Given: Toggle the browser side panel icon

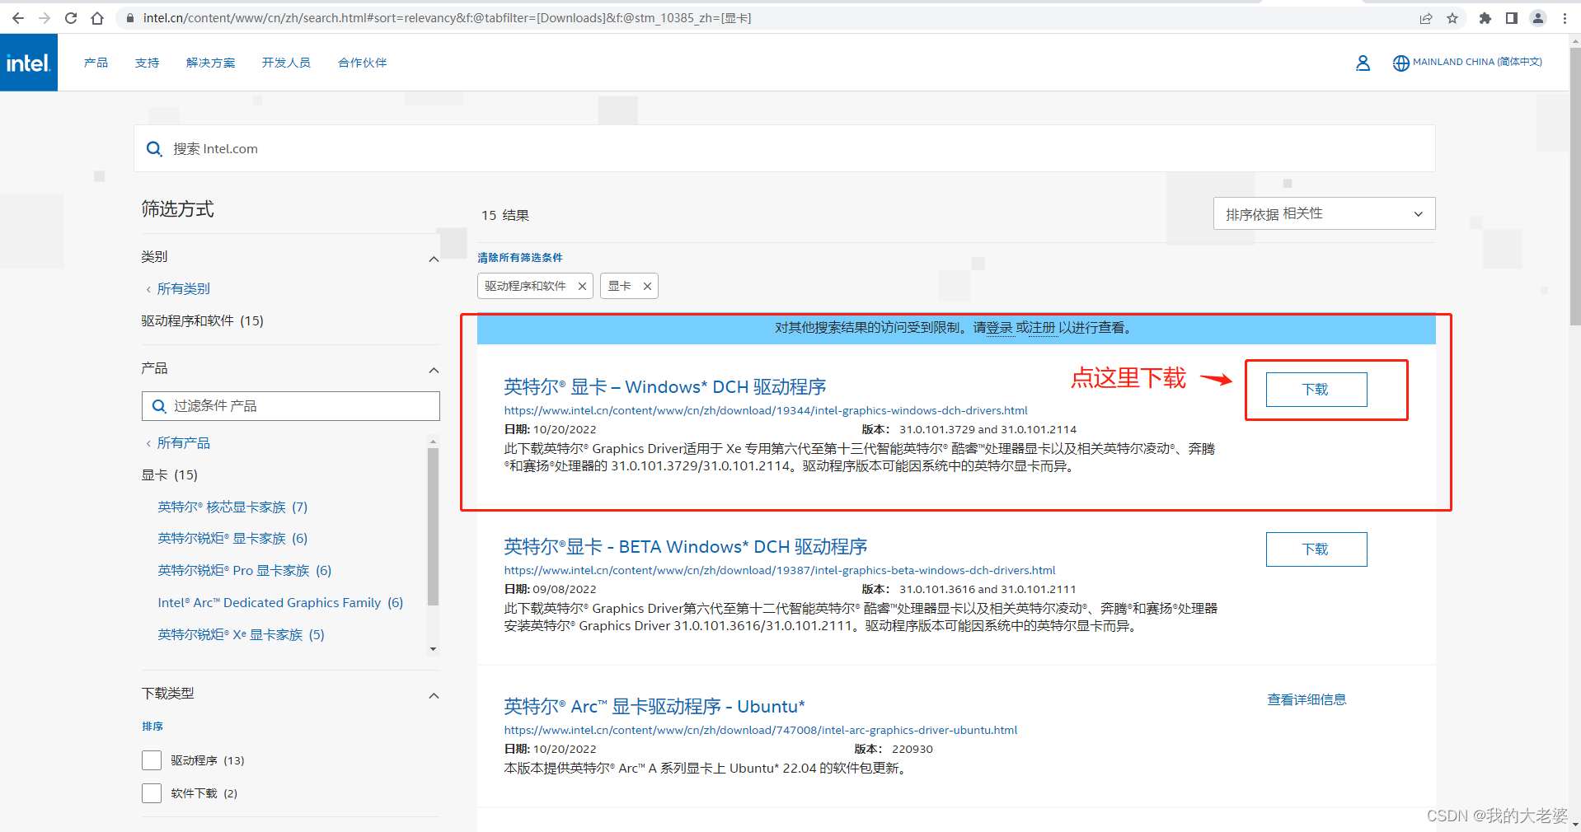Looking at the screenshot, I should 1512,18.
